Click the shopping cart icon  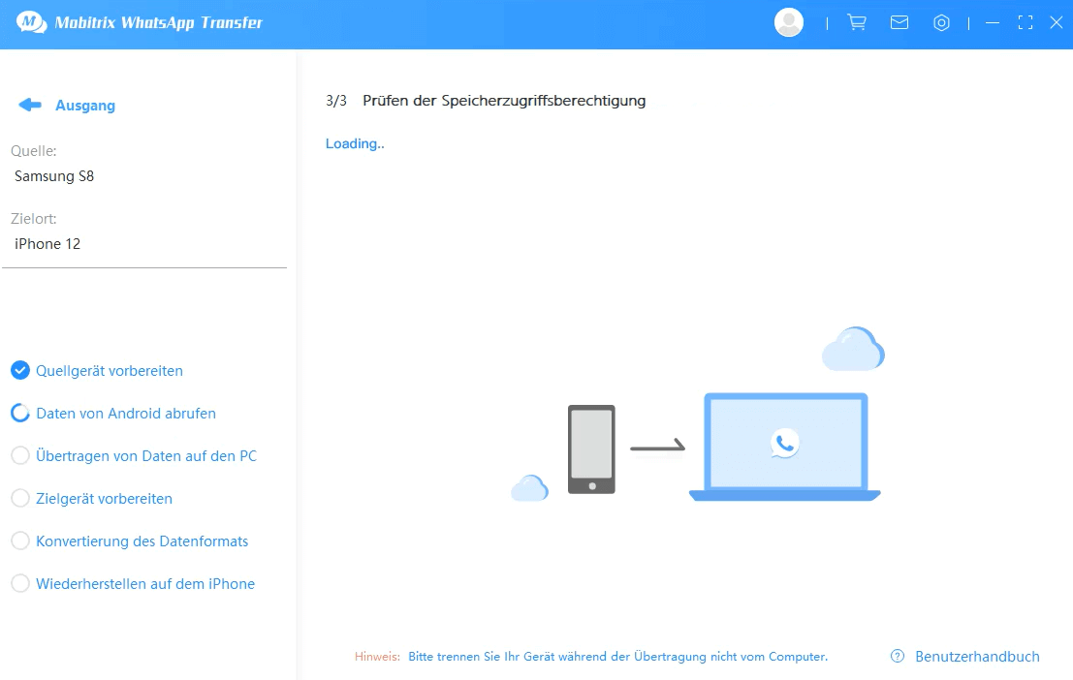coord(856,21)
